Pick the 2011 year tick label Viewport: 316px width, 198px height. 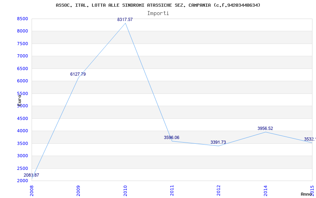[172, 190]
